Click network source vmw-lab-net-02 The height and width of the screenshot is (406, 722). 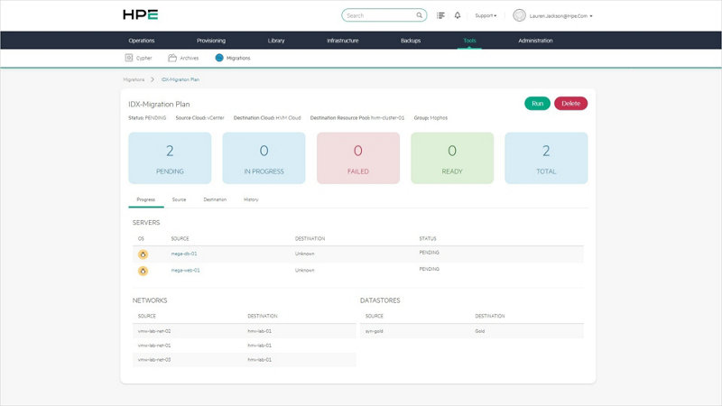pos(154,331)
